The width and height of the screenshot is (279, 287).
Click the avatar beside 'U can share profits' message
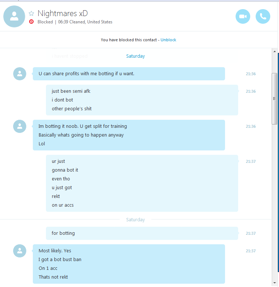[20, 74]
